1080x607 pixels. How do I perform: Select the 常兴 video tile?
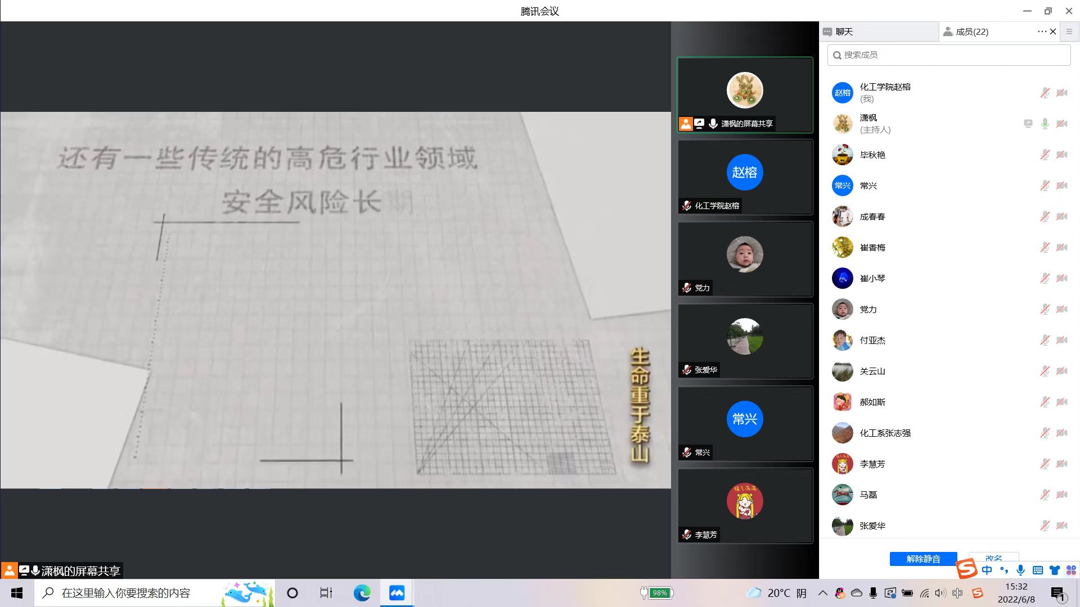(x=745, y=424)
